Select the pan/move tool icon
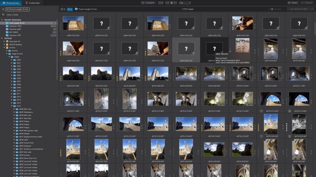316x177 pixels. tap(172, 3)
